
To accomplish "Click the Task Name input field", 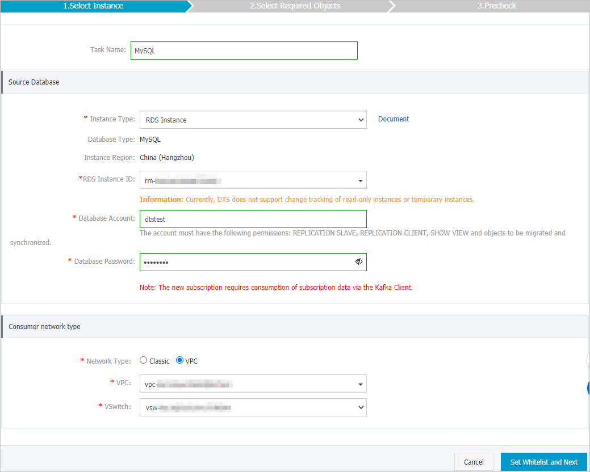I will 244,50.
